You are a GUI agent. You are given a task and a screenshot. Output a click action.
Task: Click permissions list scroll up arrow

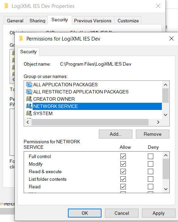point(166,155)
